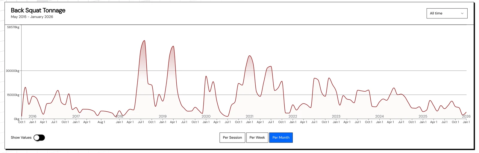The image size is (479, 153).
Task: Click the Show Values label
Action: tap(21, 138)
